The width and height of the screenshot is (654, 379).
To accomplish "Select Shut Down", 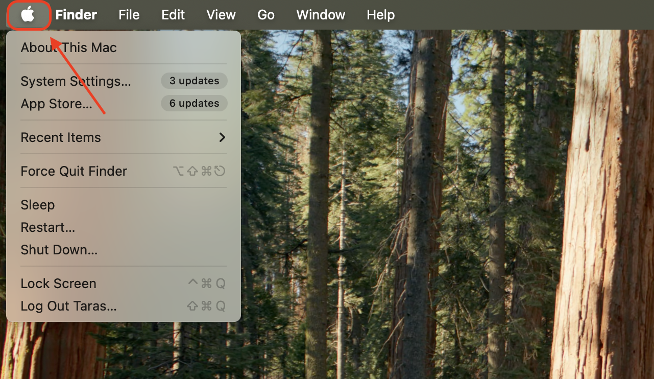I will (59, 250).
